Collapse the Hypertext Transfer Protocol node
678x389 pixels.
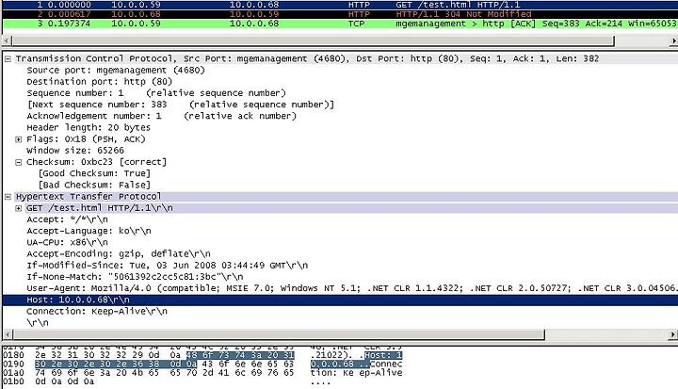pyautogui.click(x=8, y=197)
